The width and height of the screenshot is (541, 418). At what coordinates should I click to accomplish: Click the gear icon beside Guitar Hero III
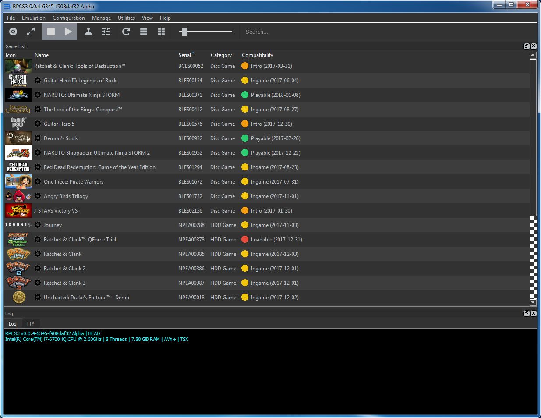38,81
